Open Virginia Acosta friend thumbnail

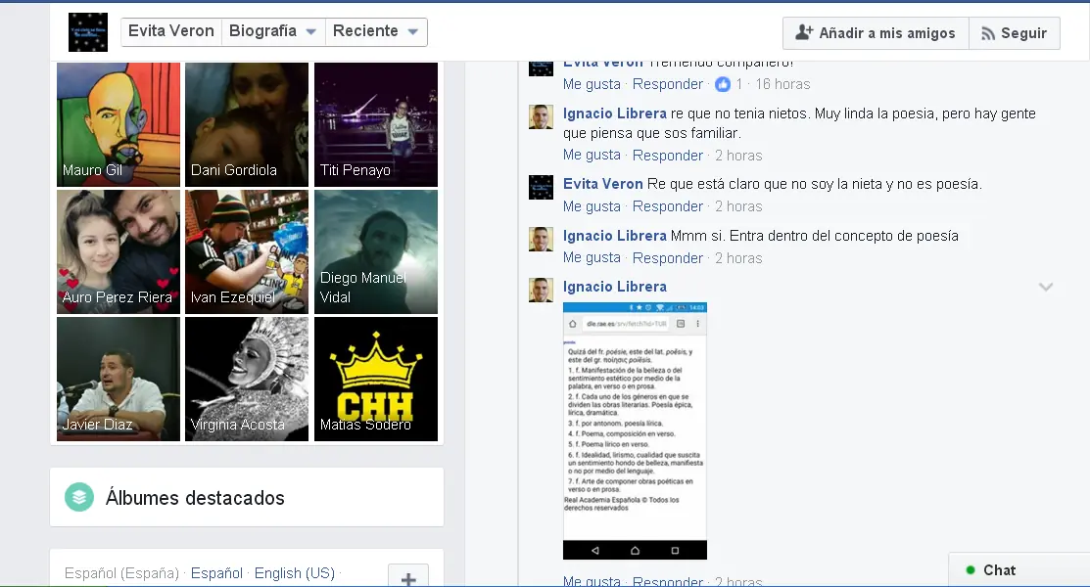pos(247,379)
